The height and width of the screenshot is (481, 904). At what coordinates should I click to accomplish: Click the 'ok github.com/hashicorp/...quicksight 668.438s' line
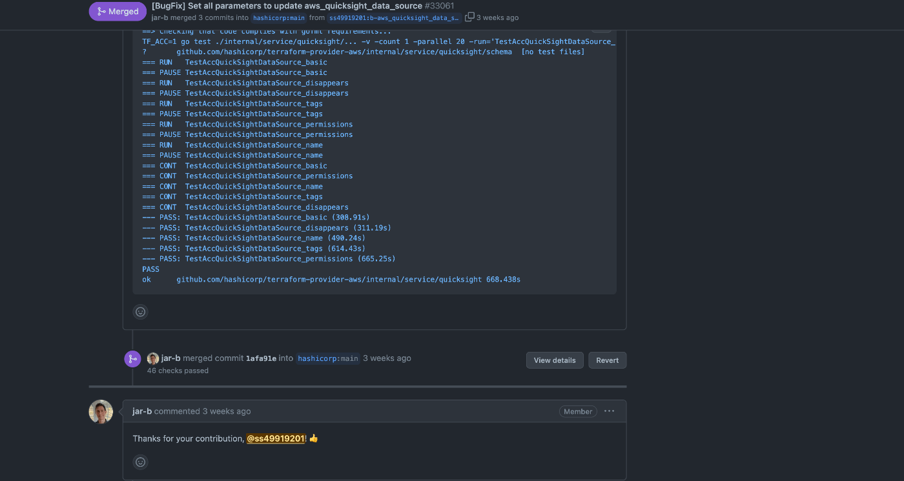click(331, 280)
